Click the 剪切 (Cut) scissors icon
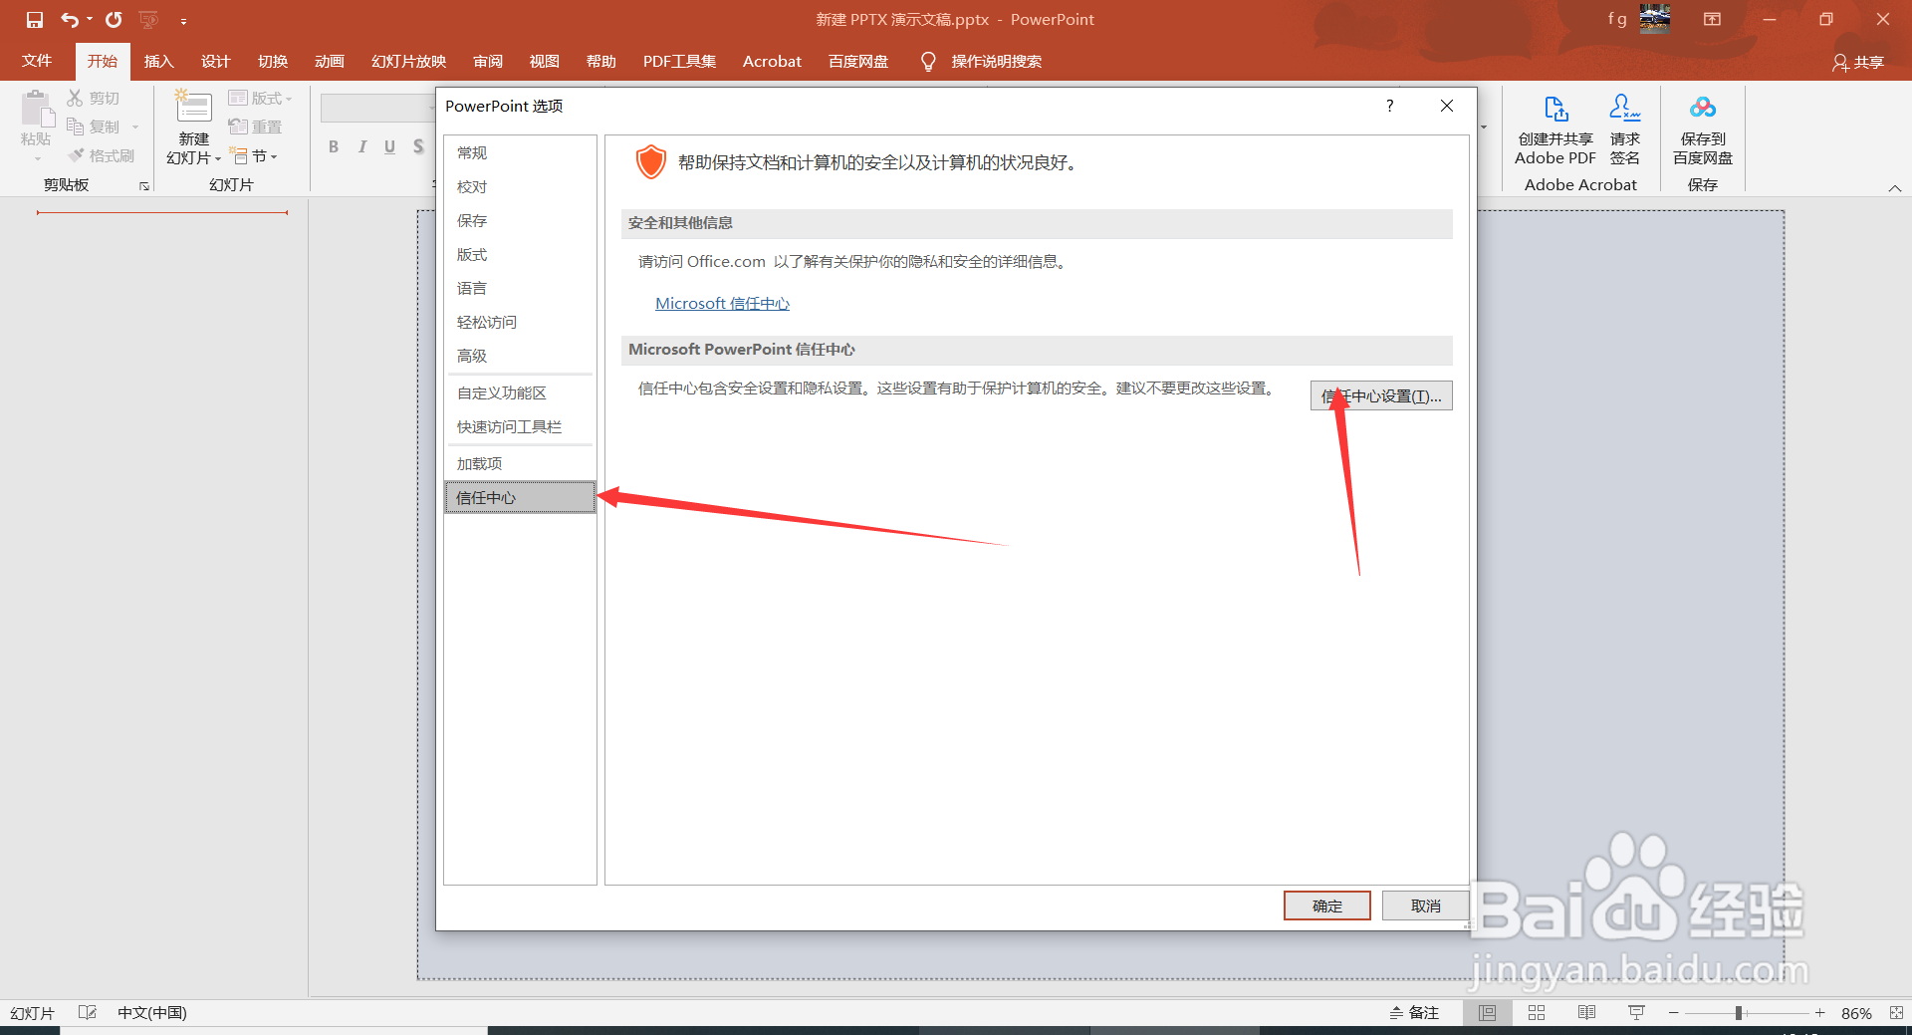 75,98
